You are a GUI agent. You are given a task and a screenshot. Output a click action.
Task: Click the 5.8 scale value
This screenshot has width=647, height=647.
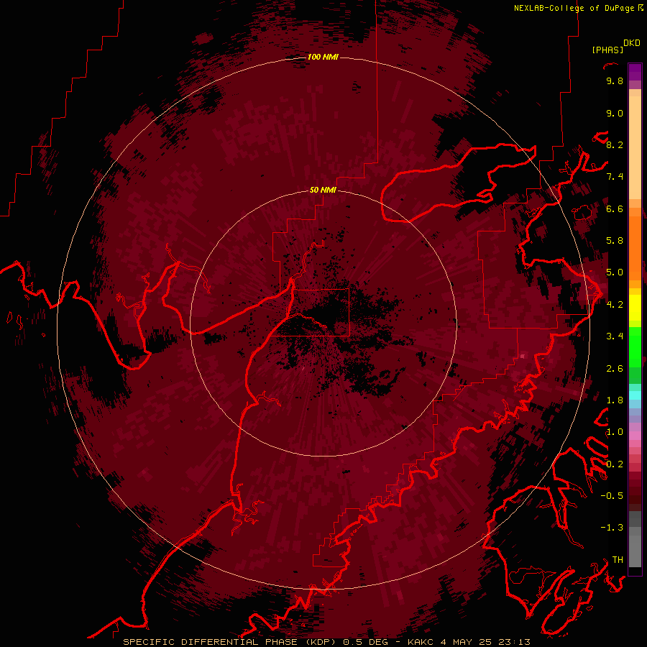pos(615,241)
